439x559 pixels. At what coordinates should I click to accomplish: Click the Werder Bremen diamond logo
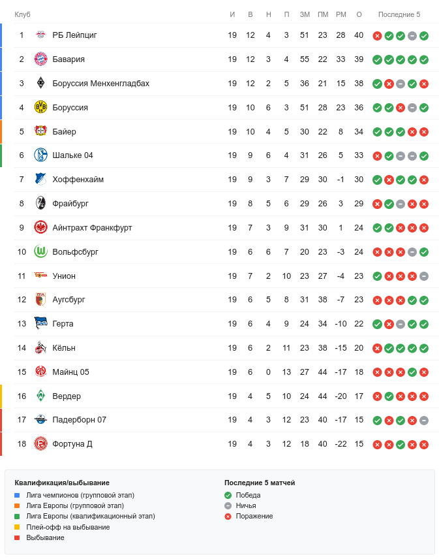click(41, 396)
